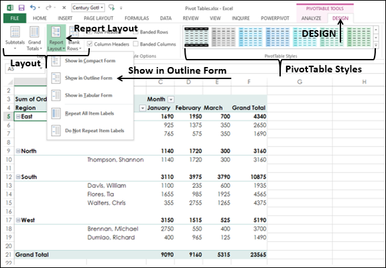Screen dimensions: 386x268
Task: Apply the black-and-white PivotTable style
Action: tap(196, 37)
